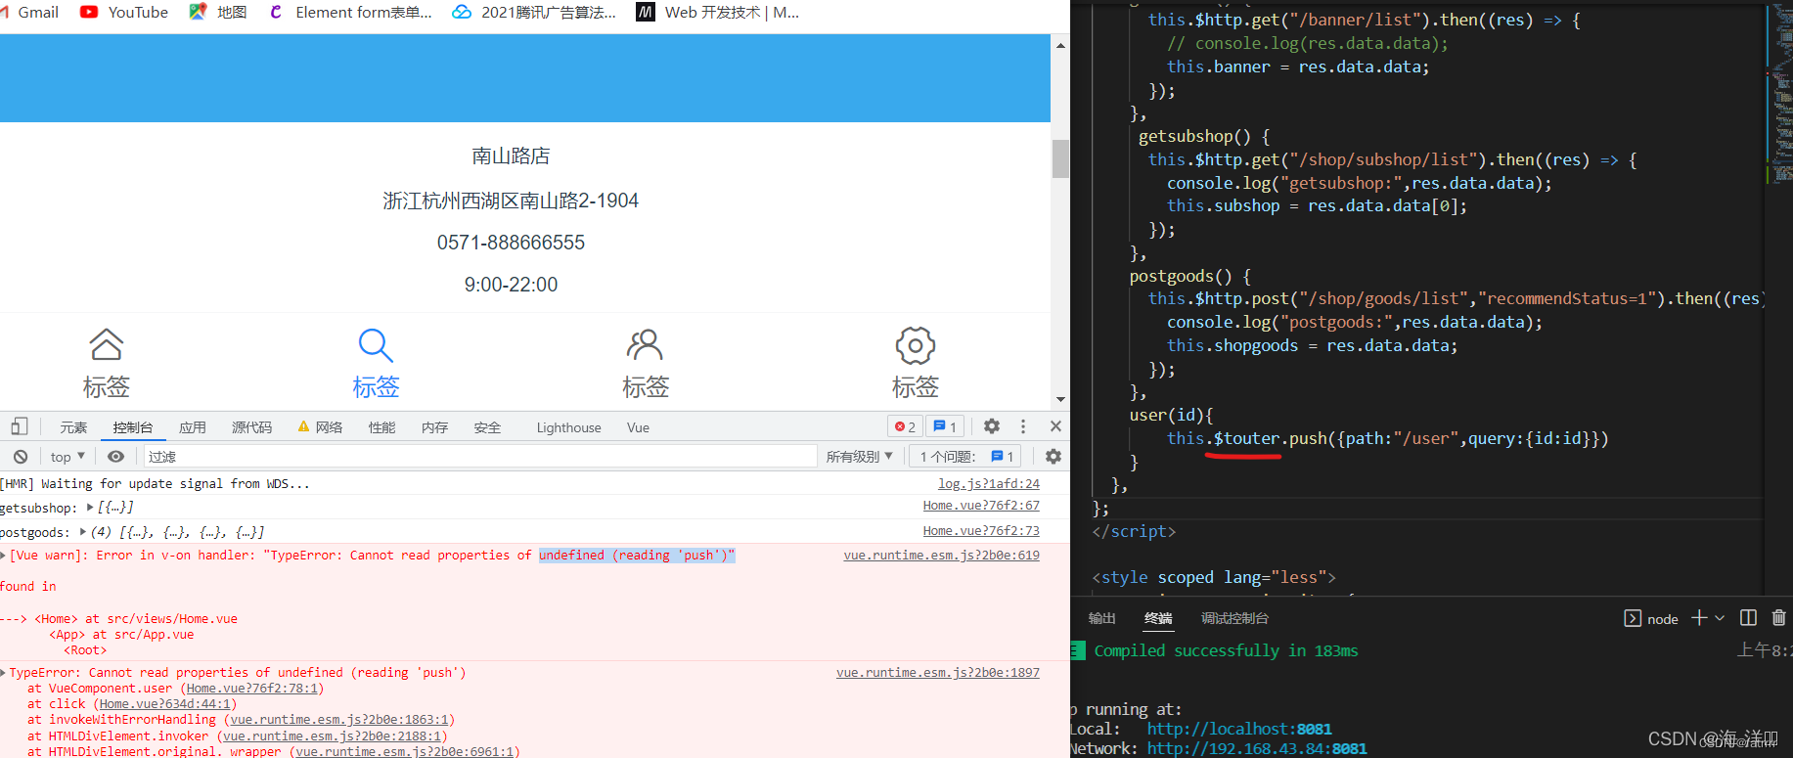Open the vue.runtime.esm.js?2b0e:619 source link

click(x=941, y=556)
